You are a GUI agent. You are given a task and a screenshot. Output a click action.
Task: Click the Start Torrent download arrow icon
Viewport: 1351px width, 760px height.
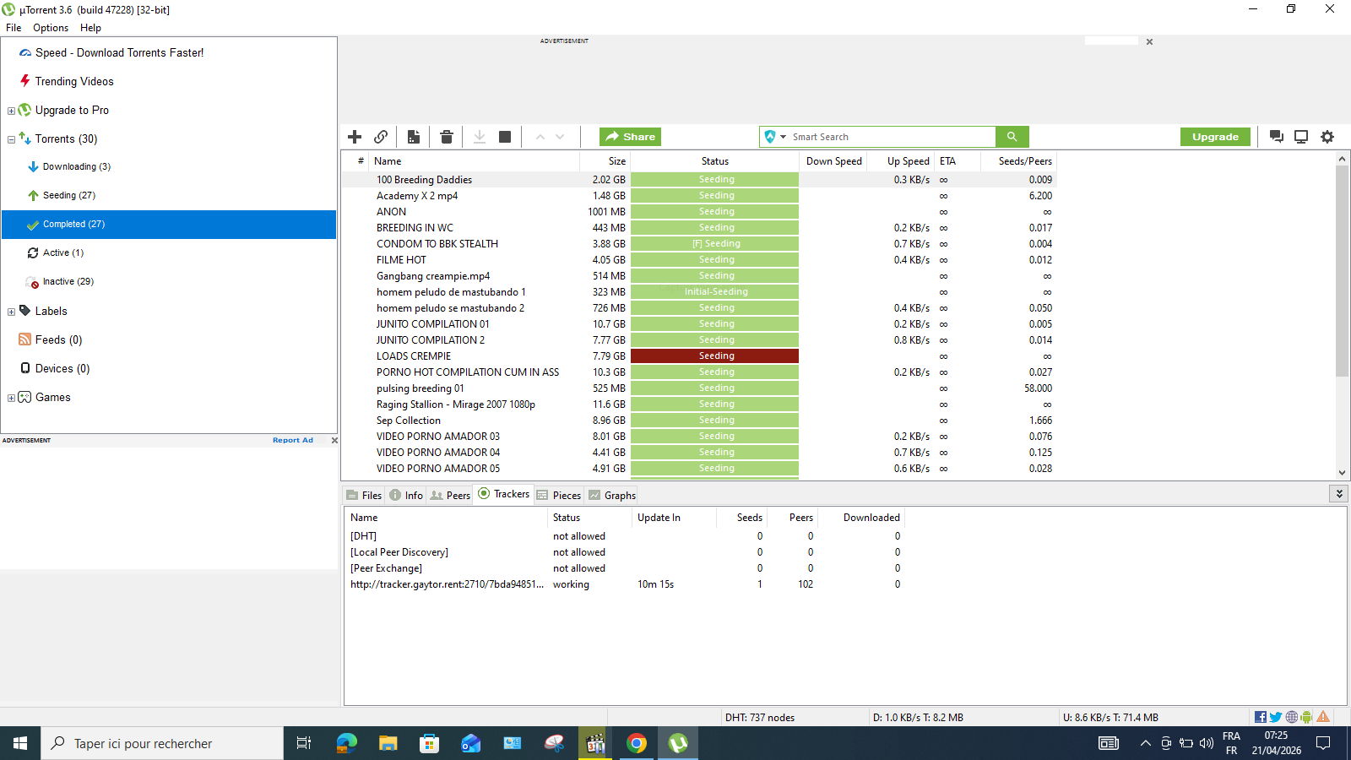480,137
